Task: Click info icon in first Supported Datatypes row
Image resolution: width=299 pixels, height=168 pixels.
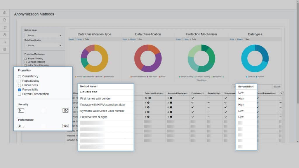Action: (x=171, y=98)
